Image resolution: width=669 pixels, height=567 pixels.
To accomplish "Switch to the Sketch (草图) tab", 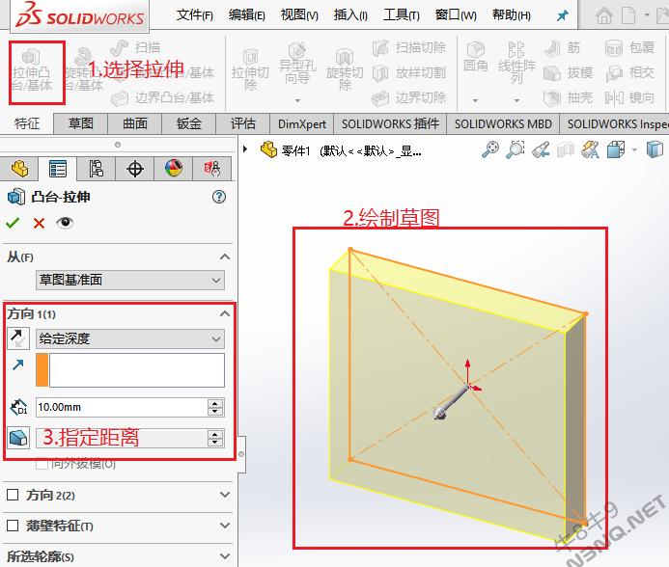I will [x=81, y=123].
